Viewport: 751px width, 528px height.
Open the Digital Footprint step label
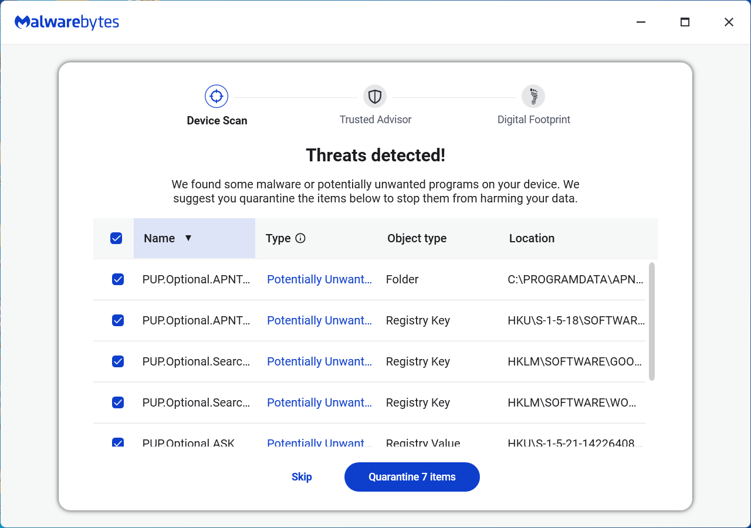(x=533, y=120)
